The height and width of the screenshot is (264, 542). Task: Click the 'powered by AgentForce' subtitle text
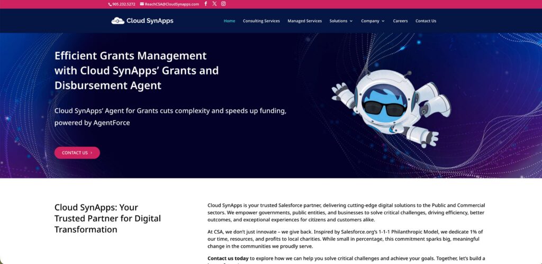(92, 122)
